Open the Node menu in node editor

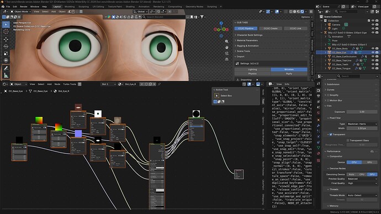click(57, 84)
